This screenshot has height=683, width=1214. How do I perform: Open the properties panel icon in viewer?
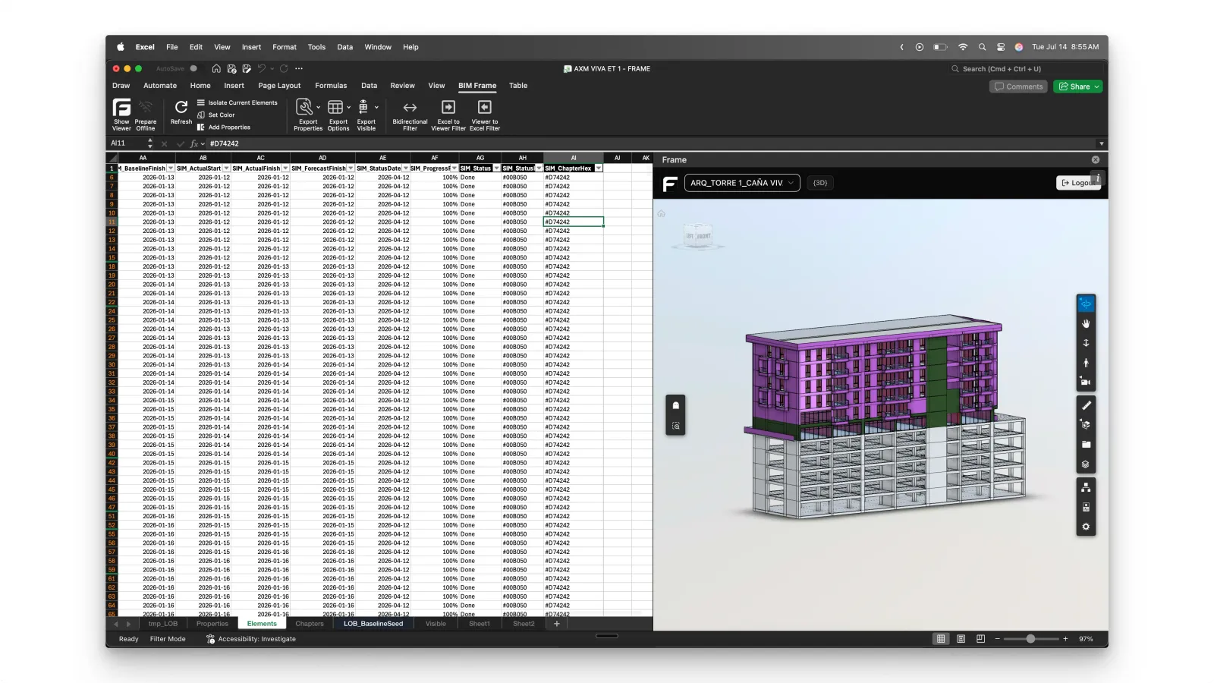click(x=1086, y=507)
